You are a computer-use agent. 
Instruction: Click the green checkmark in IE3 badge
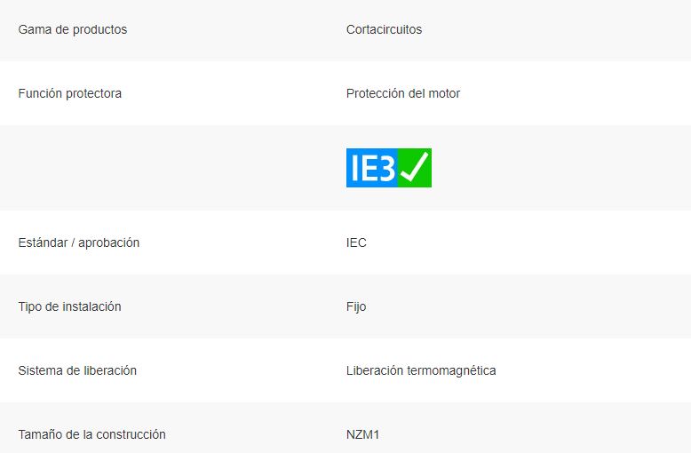(415, 168)
